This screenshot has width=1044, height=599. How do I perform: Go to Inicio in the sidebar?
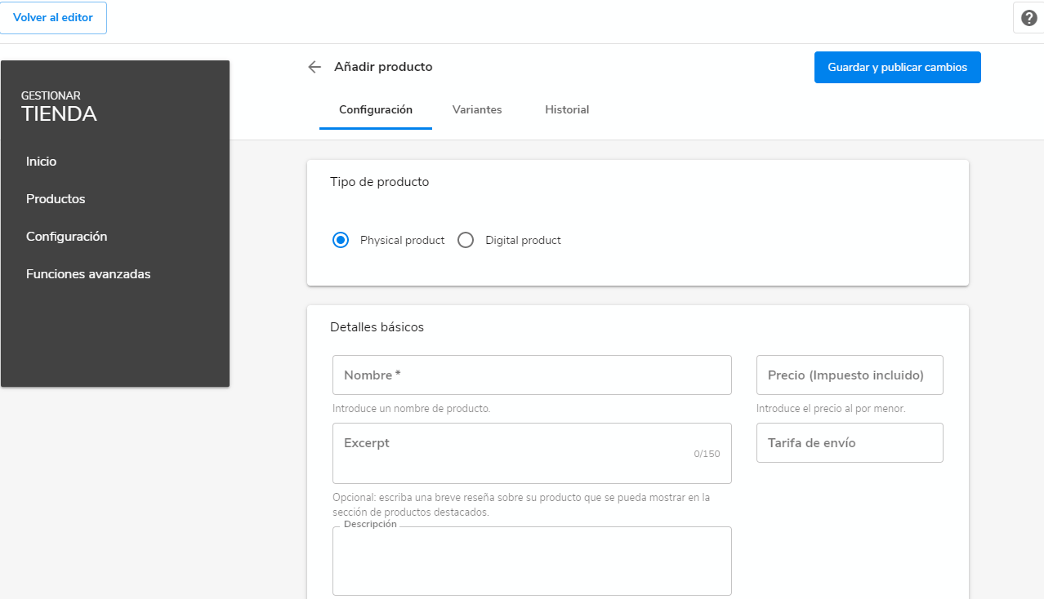42,162
